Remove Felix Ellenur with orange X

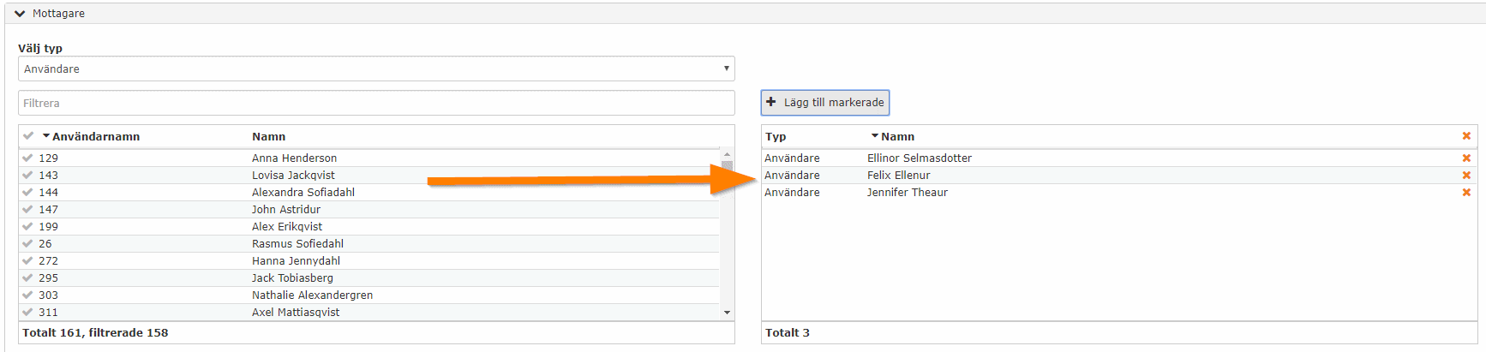coord(1466,176)
